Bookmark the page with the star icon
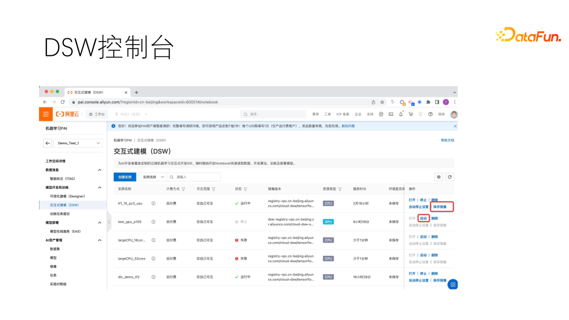This screenshot has width=569, height=320. pyautogui.click(x=382, y=102)
